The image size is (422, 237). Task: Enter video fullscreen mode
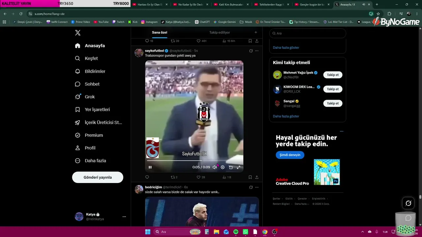pos(238,167)
